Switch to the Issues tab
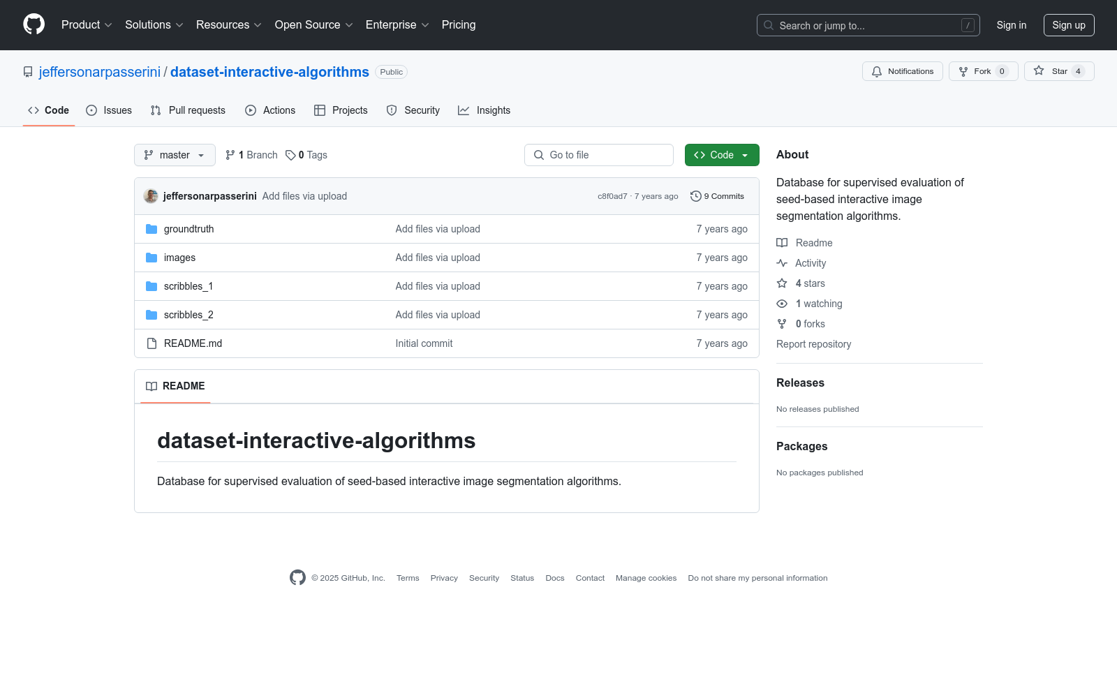1117x698 pixels. coord(109,110)
